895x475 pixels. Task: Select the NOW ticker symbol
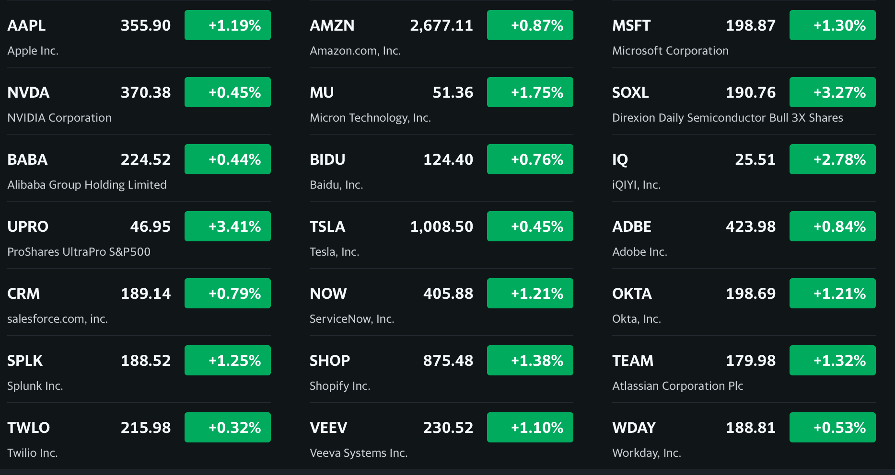tap(328, 294)
